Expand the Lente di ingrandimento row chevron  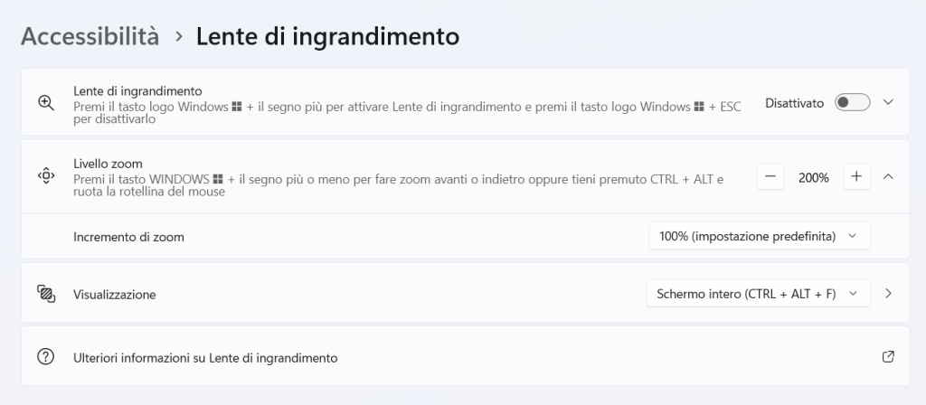[x=888, y=103]
